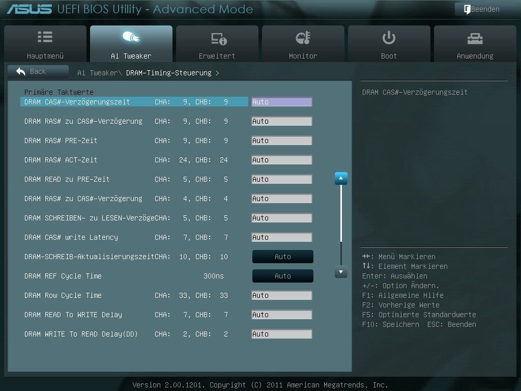Click the scrollbar down arrow
The width and height of the screenshot is (521, 391).
click(341, 272)
